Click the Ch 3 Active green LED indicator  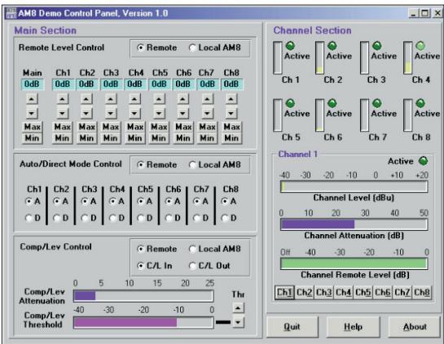(377, 46)
